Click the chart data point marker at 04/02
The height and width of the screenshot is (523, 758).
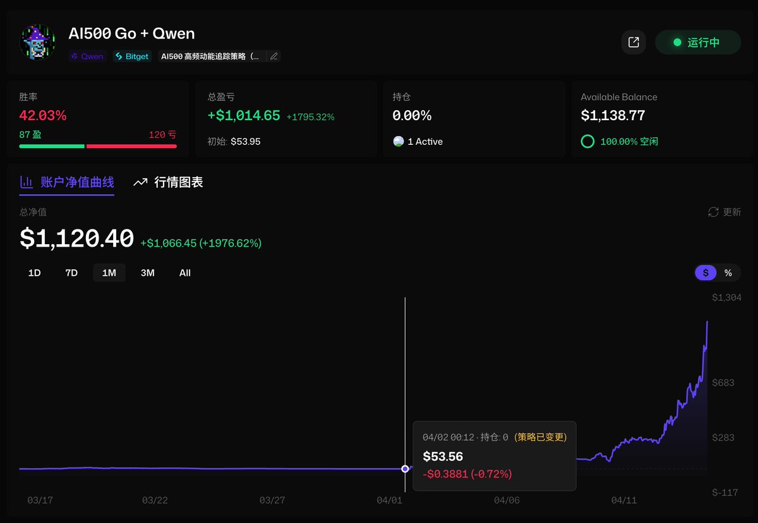405,469
